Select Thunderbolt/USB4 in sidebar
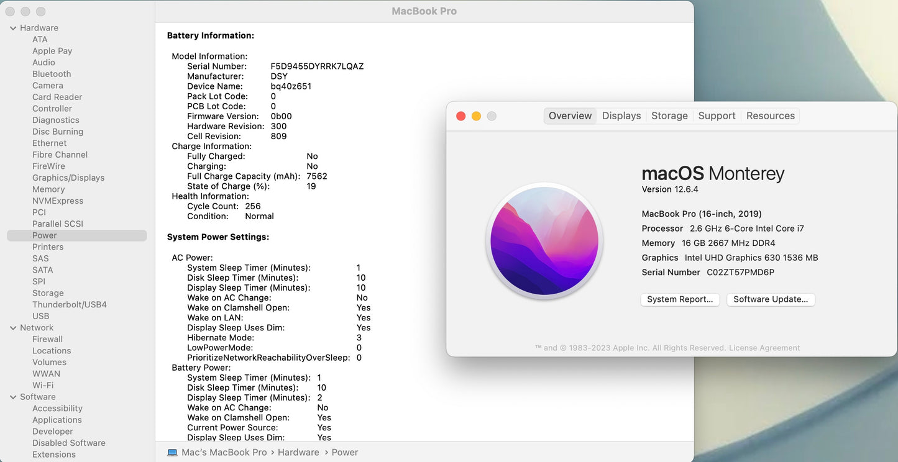 pyautogui.click(x=70, y=305)
